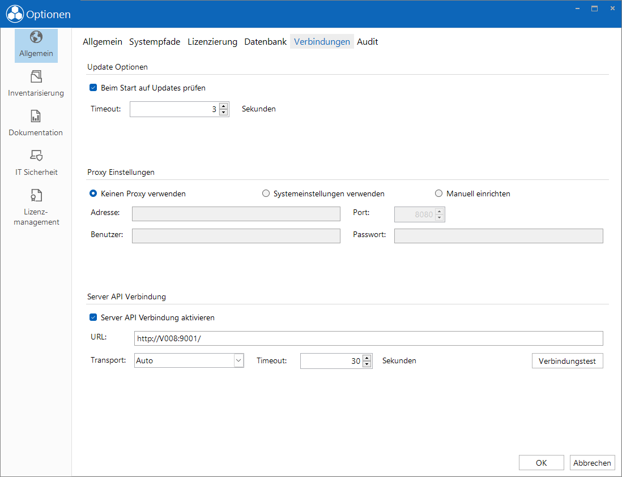Switch to the Datenbank tab
The width and height of the screenshot is (622, 477).
click(x=265, y=42)
